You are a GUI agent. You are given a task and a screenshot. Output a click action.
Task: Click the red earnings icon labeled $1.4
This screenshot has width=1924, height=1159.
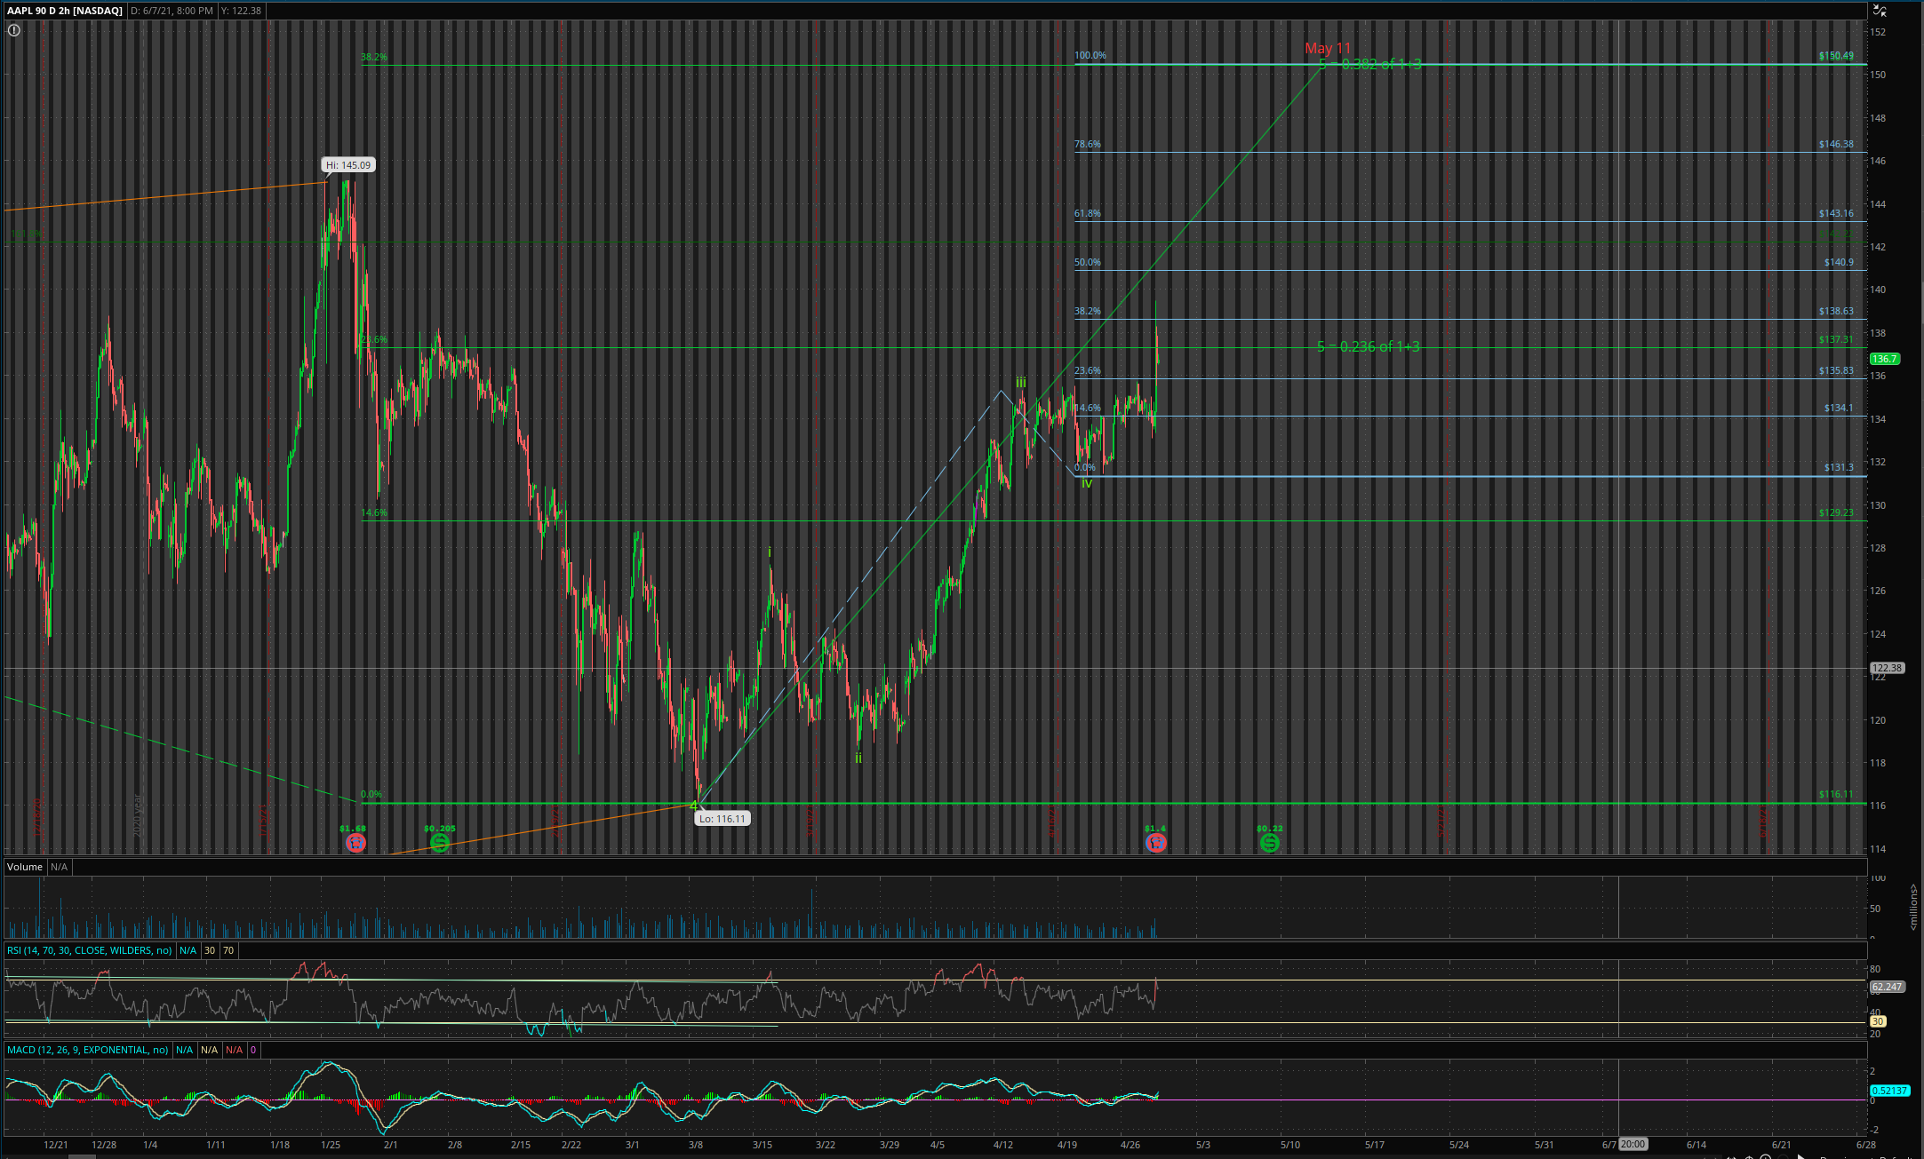(1155, 842)
